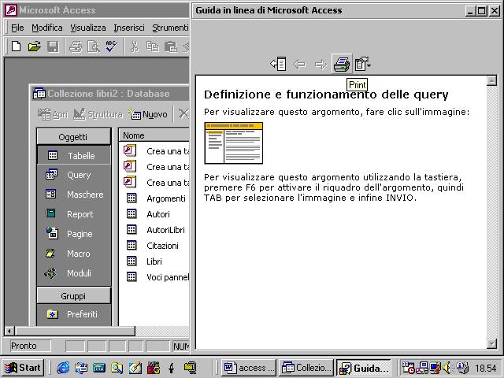Hide the help navigation pane icon
The image size is (504, 378).
click(x=278, y=64)
